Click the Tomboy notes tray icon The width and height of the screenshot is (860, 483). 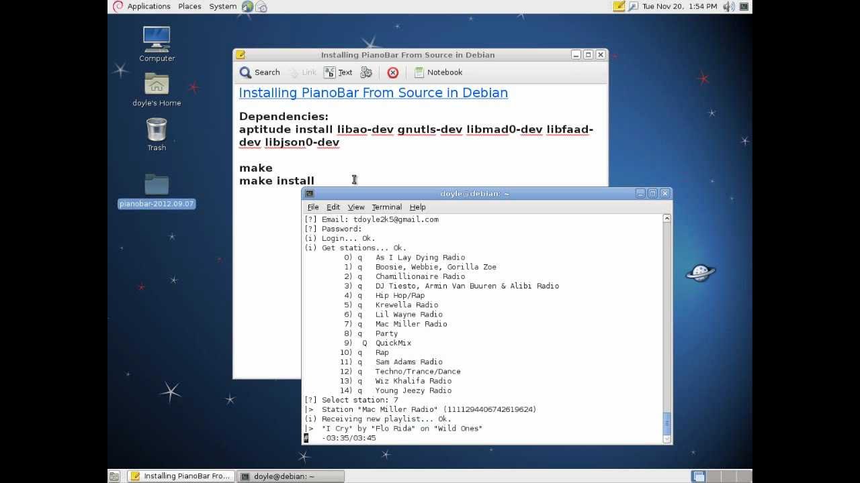pos(619,6)
